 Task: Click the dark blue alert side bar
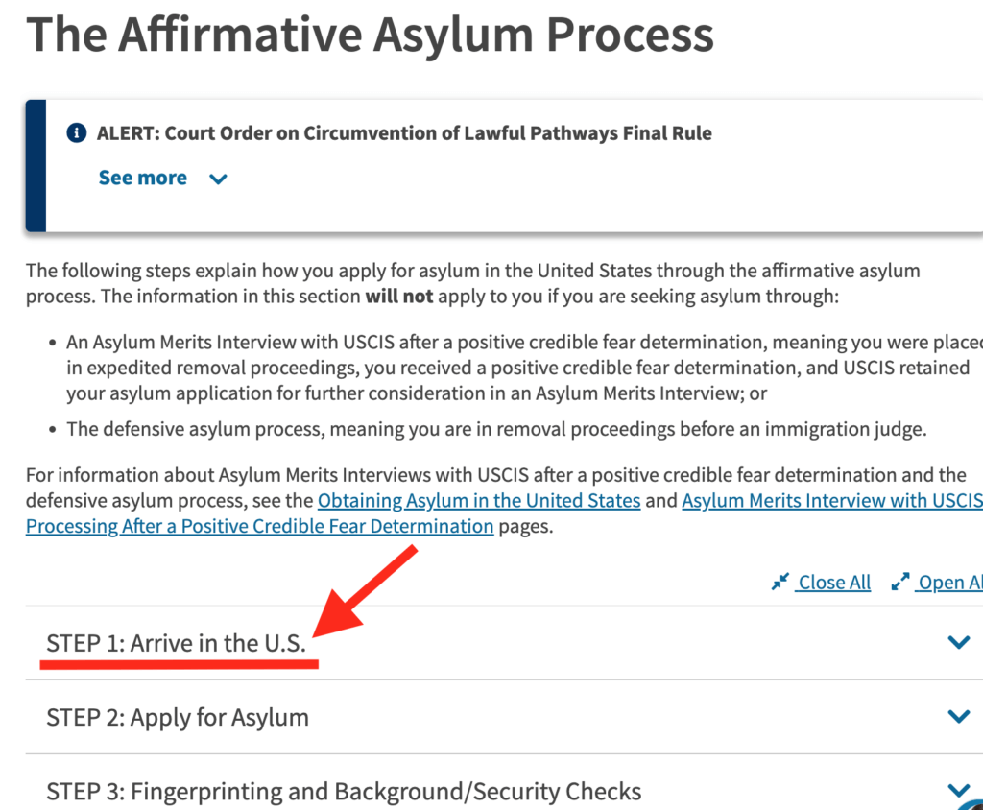tap(36, 165)
